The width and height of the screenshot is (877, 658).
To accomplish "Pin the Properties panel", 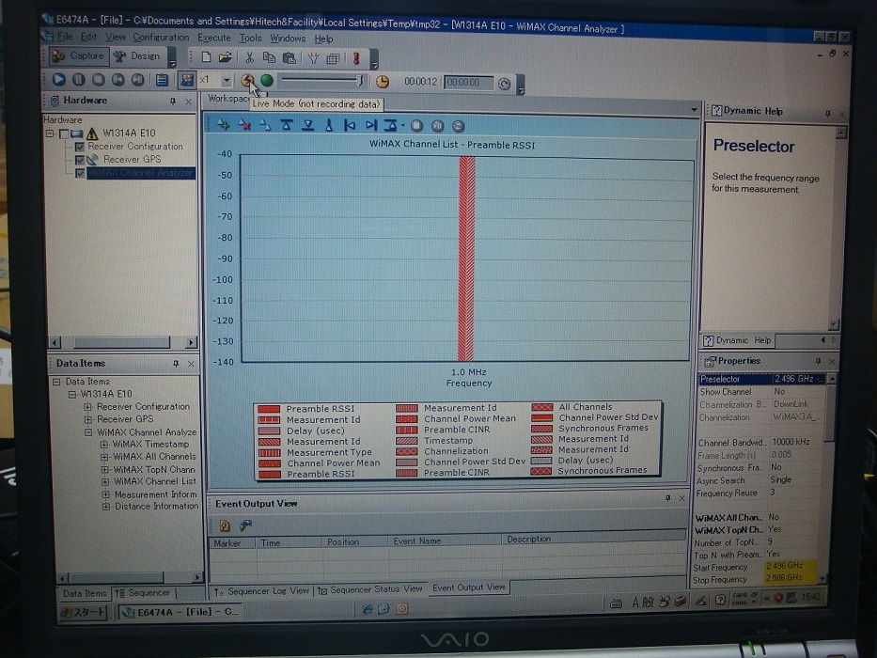I will pyautogui.click(x=818, y=362).
